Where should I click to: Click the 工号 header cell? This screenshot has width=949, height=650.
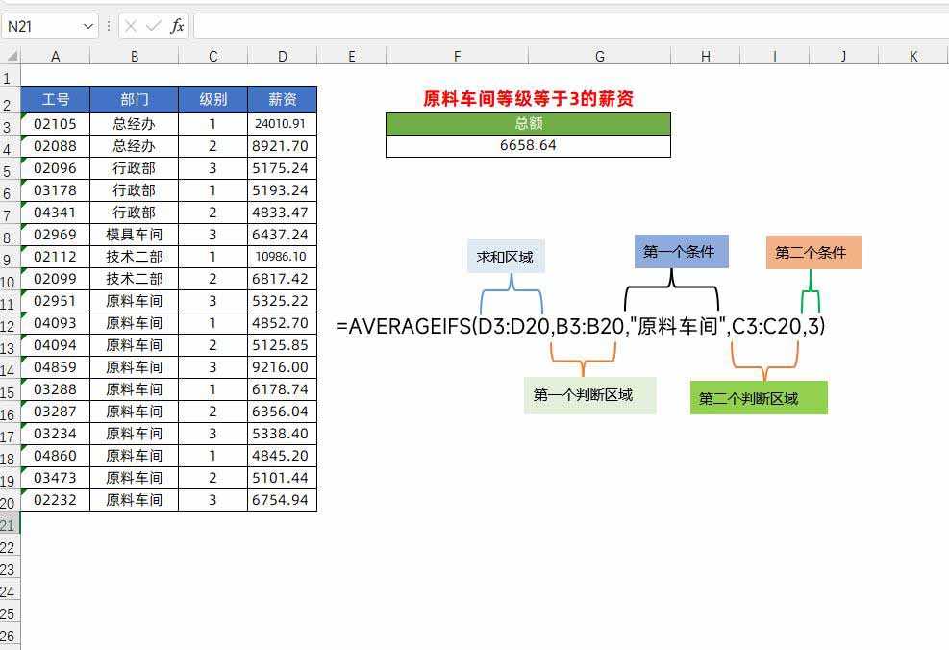[x=55, y=99]
